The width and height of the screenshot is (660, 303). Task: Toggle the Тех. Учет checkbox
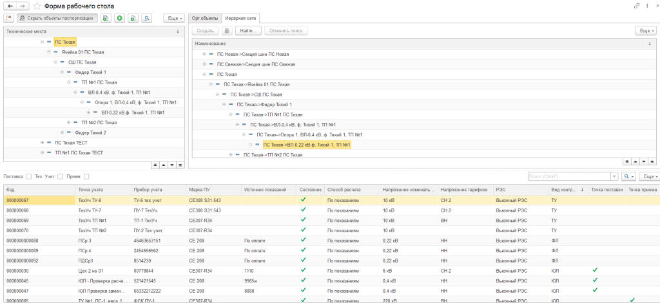point(60,176)
